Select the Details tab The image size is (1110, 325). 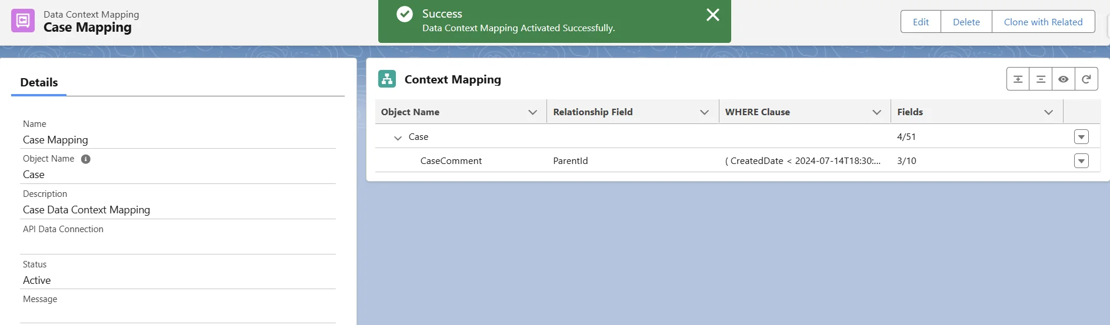click(39, 83)
